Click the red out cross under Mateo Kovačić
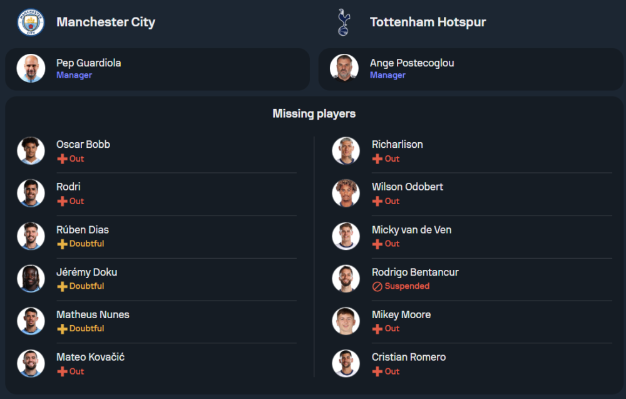The image size is (626, 399). tap(62, 371)
